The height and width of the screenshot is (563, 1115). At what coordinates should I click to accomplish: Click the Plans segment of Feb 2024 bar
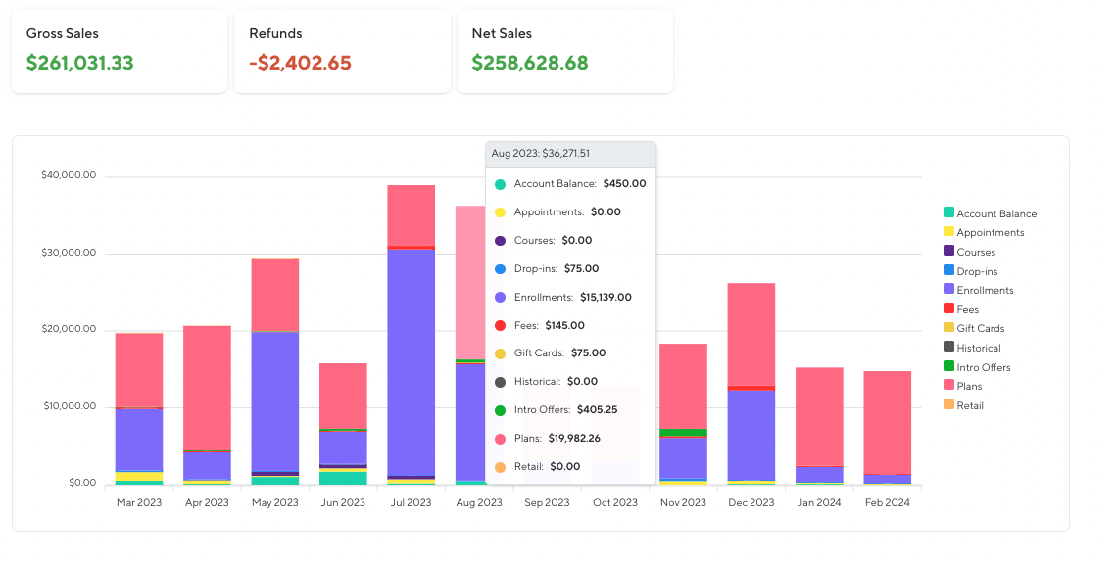pos(887,421)
